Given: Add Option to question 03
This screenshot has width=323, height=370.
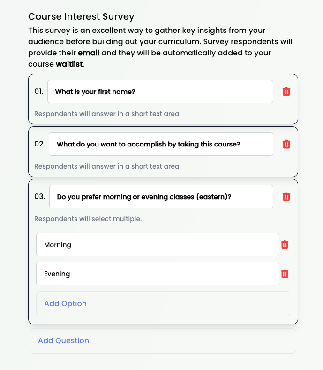Looking at the screenshot, I should pos(65,303).
